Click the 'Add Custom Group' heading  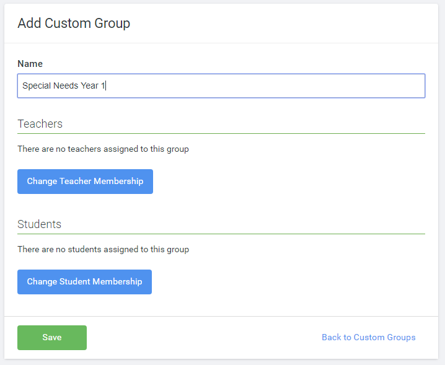tap(74, 24)
